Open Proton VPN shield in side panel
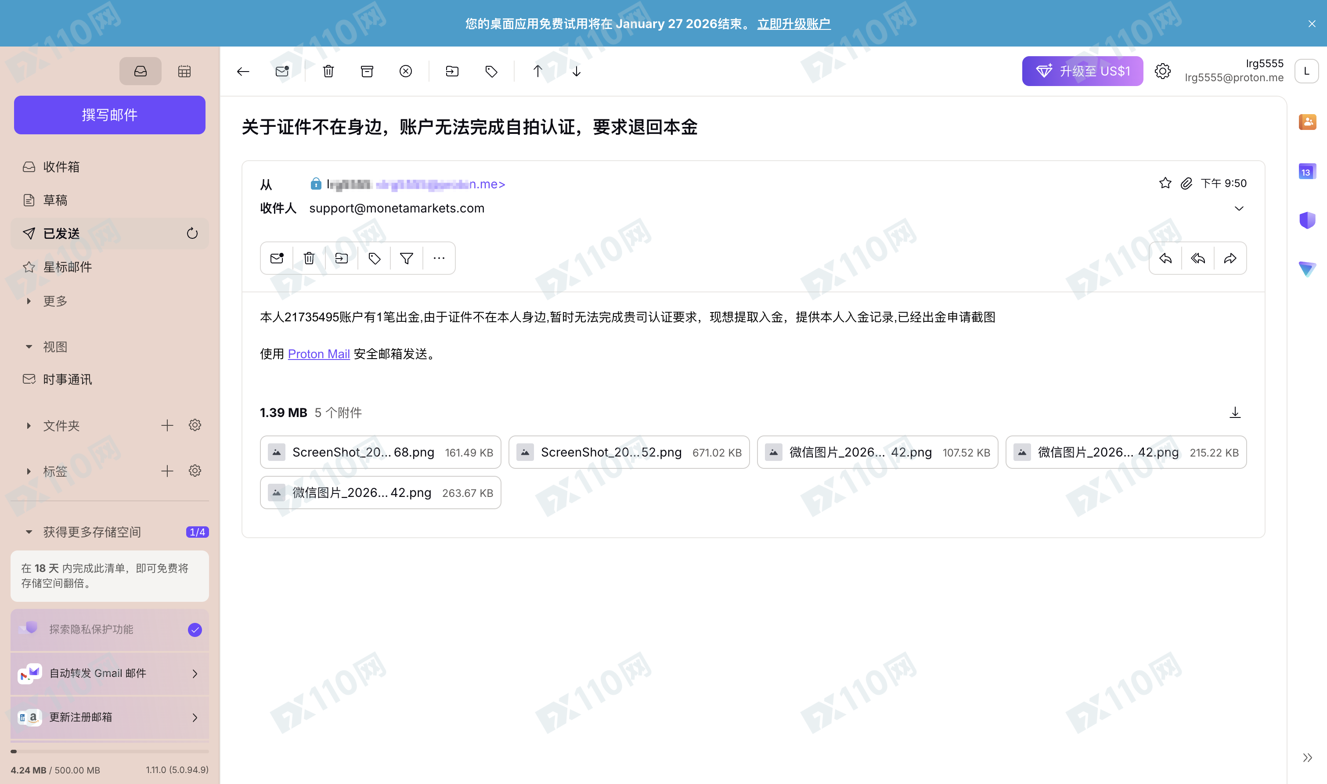This screenshot has width=1327, height=784. tap(1307, 220)
